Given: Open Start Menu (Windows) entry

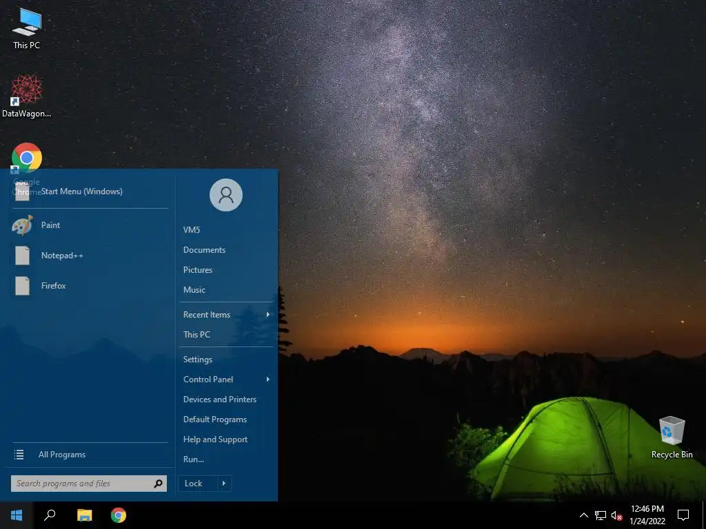Looking at the screenshot, I should coord(90,191).
